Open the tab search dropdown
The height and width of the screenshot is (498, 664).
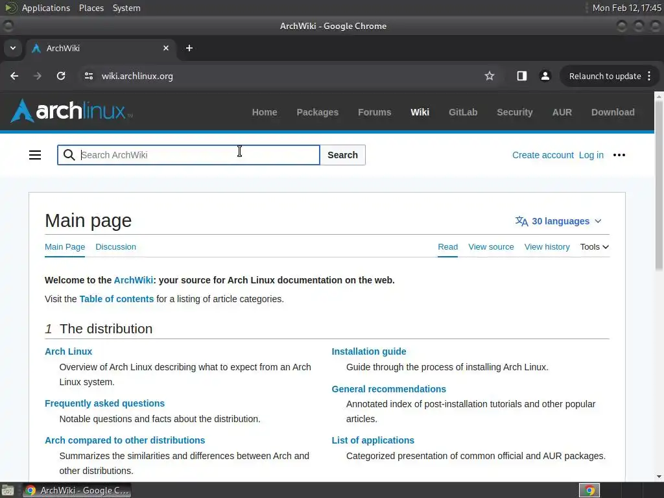[x=13, y=48]
